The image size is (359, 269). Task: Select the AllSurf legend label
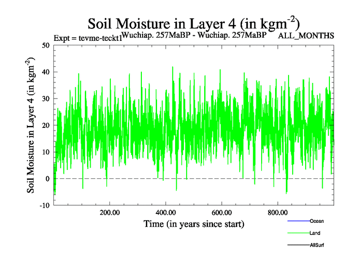pyautogui.click(x=317, y=245)
